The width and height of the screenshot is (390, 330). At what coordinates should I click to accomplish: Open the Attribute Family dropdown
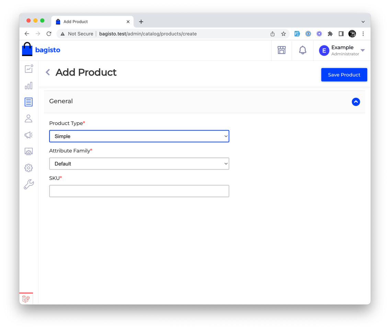pyautogui.click(x=139, y=163)
